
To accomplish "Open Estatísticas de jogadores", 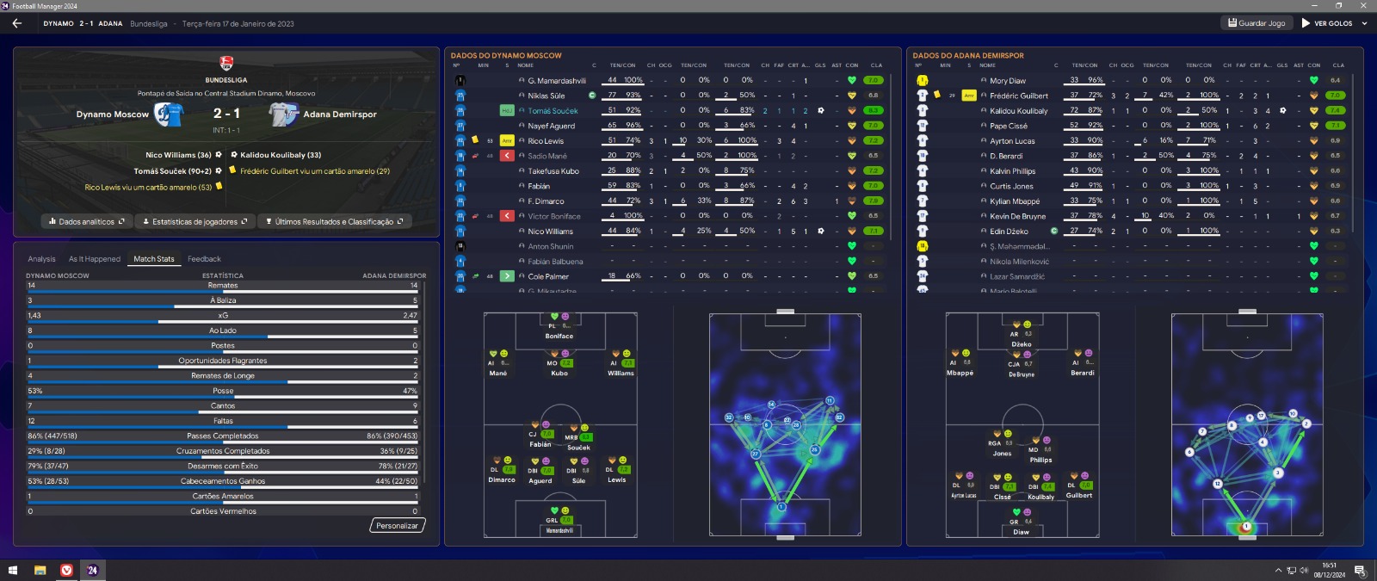I will point(195,221).
